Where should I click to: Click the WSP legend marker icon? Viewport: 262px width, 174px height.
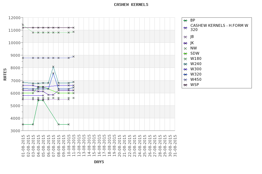(x=185, y=85)
